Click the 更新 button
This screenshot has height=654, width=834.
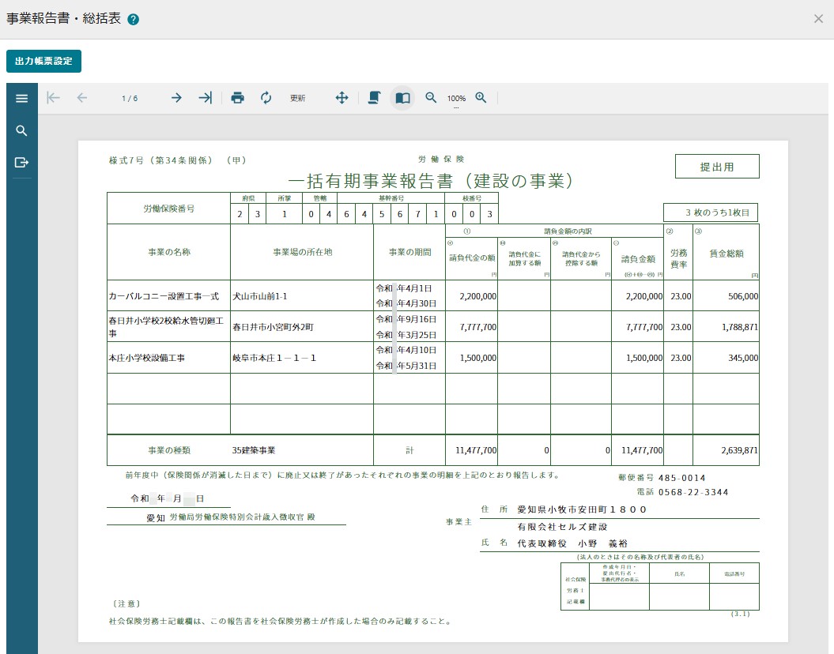point(297,98)
